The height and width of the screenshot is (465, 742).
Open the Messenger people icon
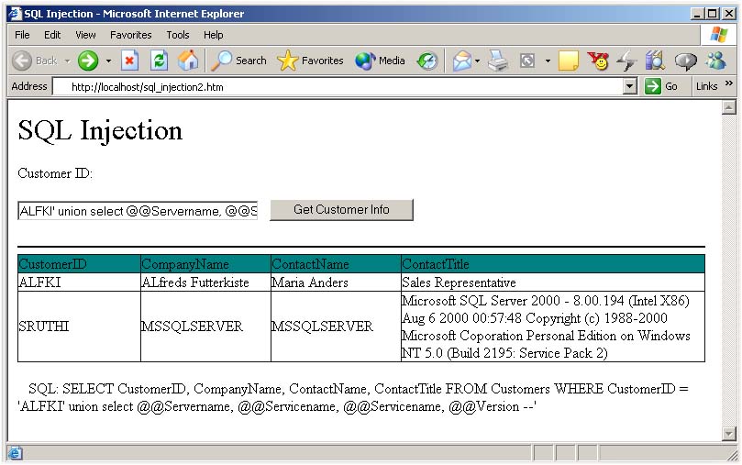(716, 61)
